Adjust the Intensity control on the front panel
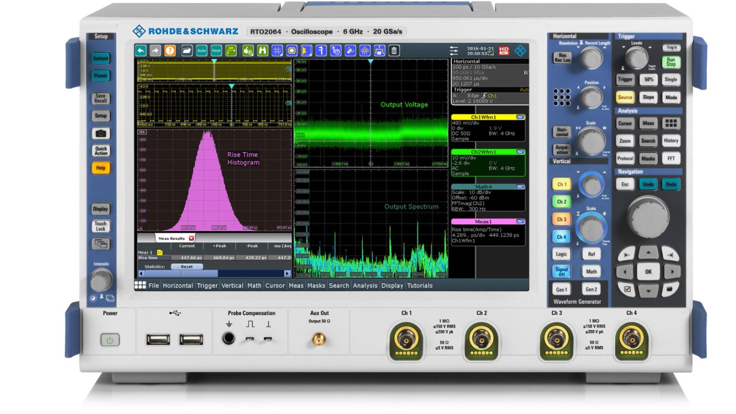Viewport: 736px width, 414px height. point(102,279)
